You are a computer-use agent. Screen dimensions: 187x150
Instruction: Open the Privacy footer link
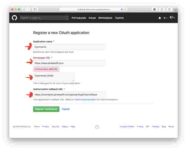tap(46, 126)
